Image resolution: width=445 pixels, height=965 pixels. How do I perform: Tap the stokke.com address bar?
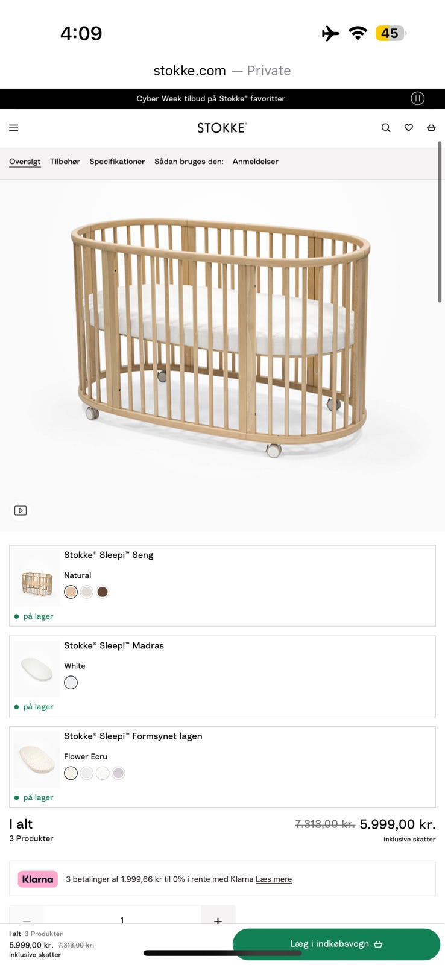(x=222, y=71)
